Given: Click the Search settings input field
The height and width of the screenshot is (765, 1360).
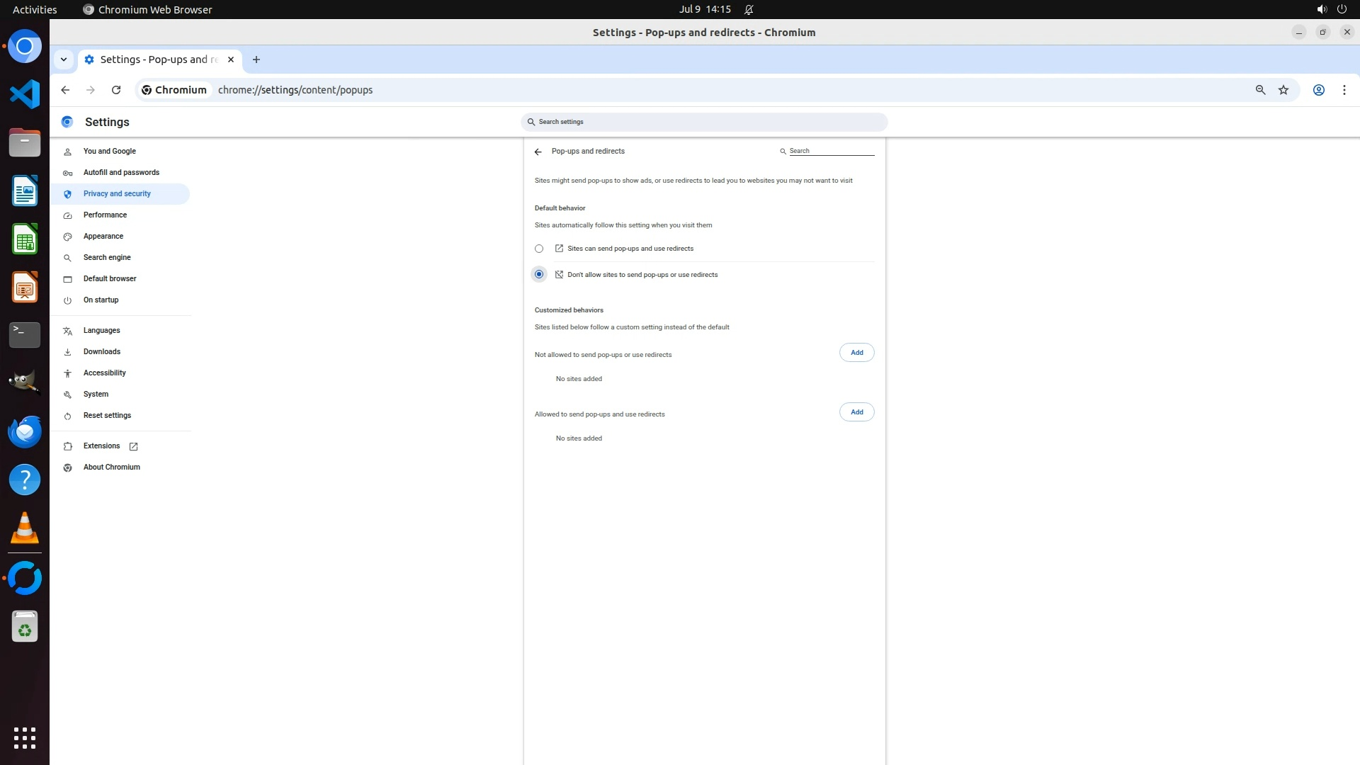Looking at the screenshot, I should point(704,122).
